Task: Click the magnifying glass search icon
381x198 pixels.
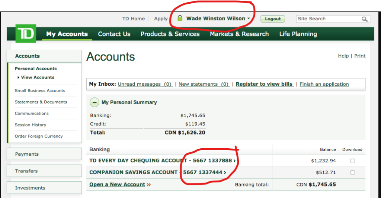Action: 364,19
